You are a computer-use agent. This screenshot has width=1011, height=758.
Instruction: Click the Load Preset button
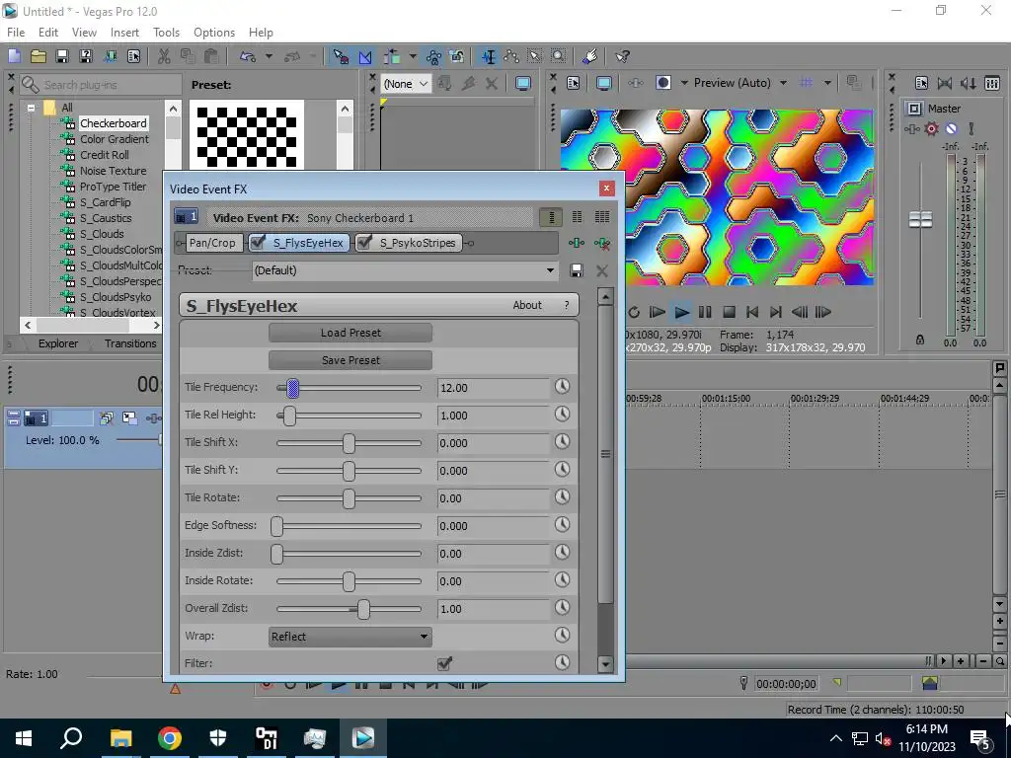coord(350,333)
